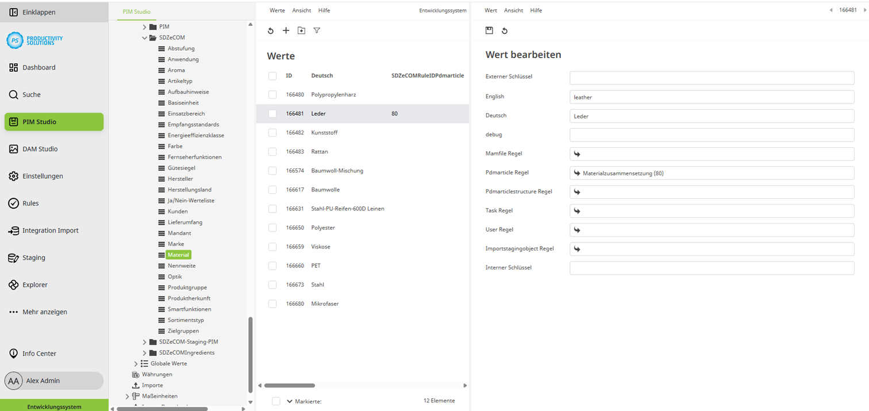
Task: Collapse the SDZeCOM folder in tree
Action: tap(145, 38)
